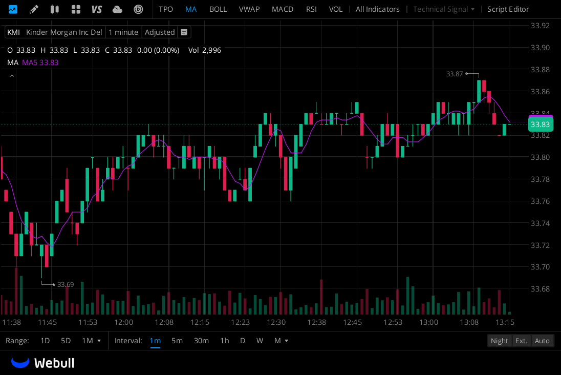This screenshot has width=561, height=375.
Task: Click the MA5 33.83 legend label
Action: click(x=40, y=62)
